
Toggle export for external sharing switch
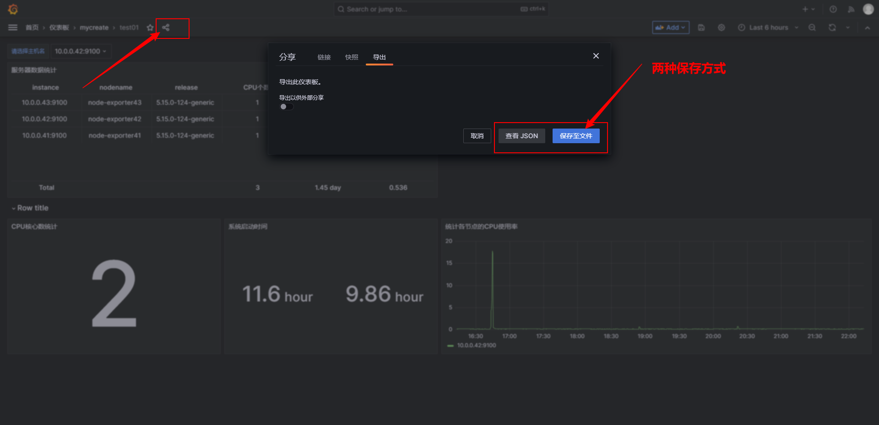click(x=286, y=107)
